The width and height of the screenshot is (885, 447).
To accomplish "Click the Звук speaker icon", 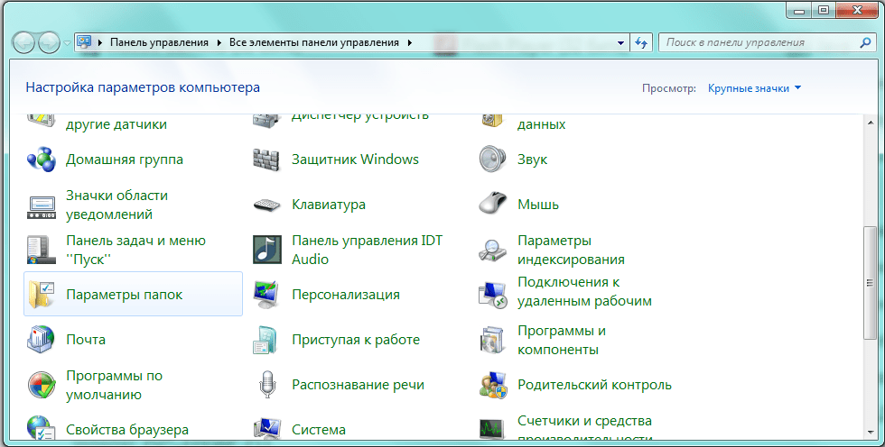I will coord(493,160).
